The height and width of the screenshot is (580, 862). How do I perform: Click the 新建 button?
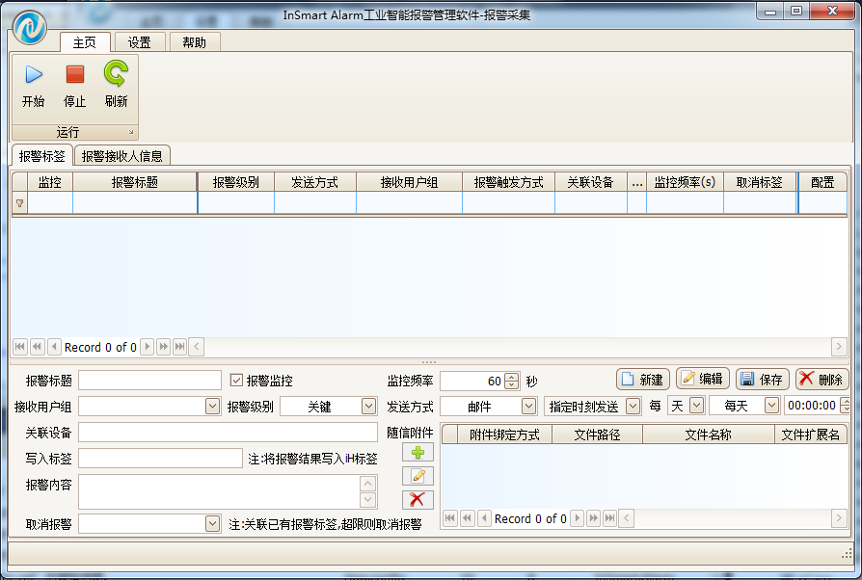click(x=643, y=380)
